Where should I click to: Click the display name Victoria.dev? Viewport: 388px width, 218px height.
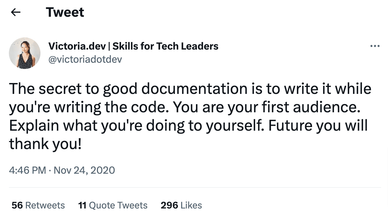point(77,46)
